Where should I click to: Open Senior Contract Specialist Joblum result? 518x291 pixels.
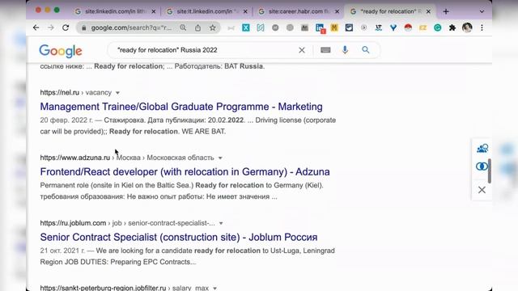(x=179, y=237)
